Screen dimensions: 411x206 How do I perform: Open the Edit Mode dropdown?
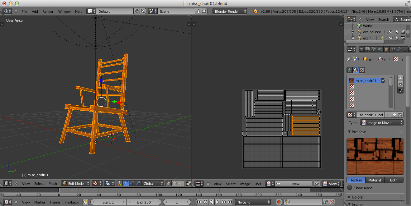[76, 184]
